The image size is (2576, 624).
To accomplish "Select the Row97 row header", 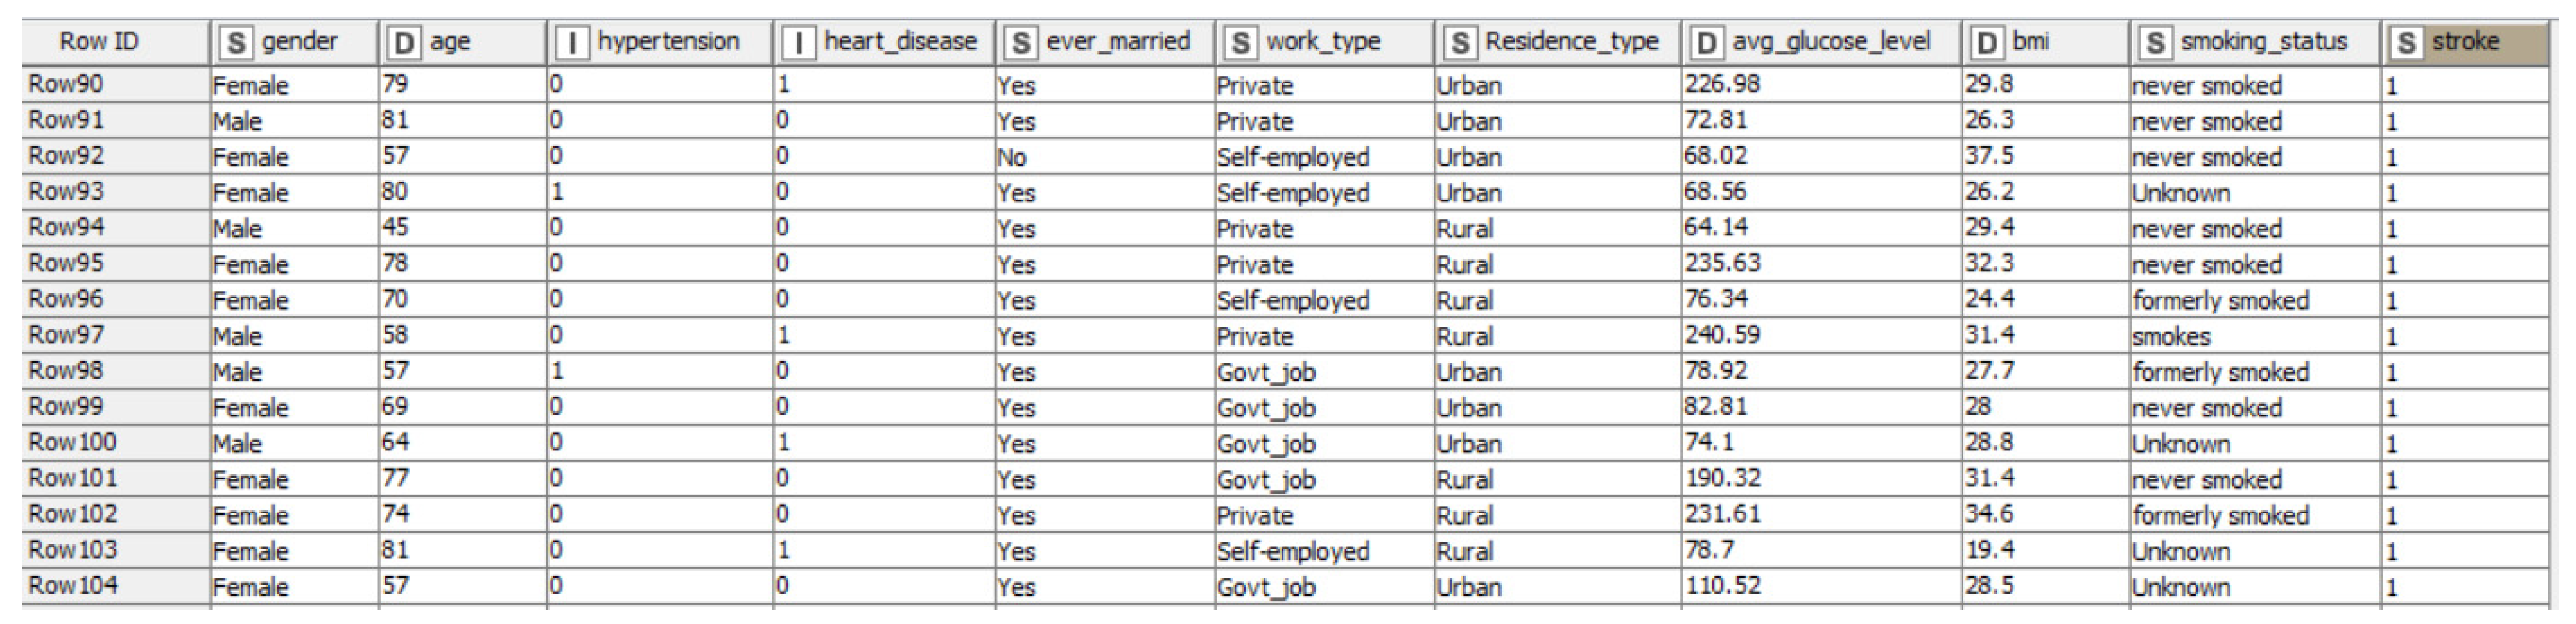I will pyautogui.click(x=66, y=335).
